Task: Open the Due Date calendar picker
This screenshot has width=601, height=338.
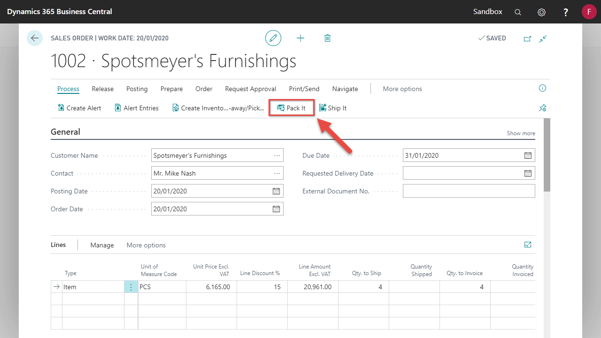Action: point(528,155)
